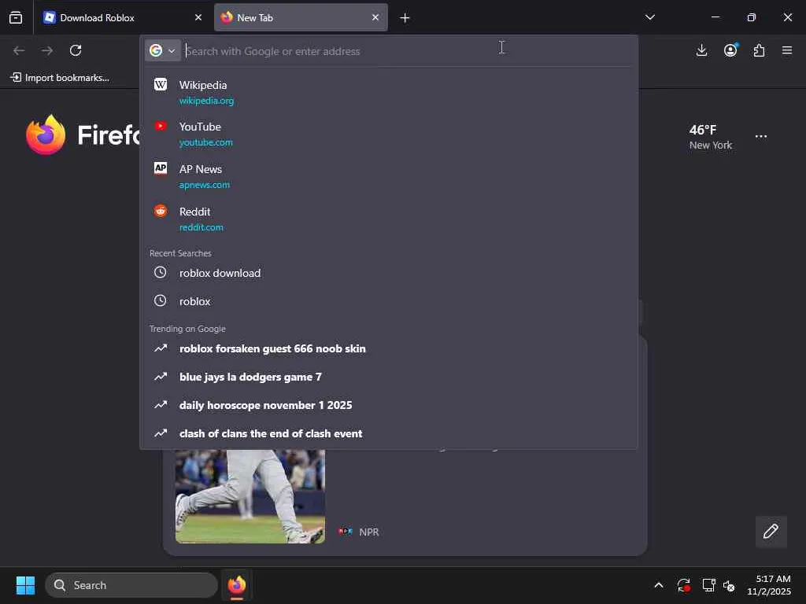
Task: Focus the search or address field
Action: [406, 51]
